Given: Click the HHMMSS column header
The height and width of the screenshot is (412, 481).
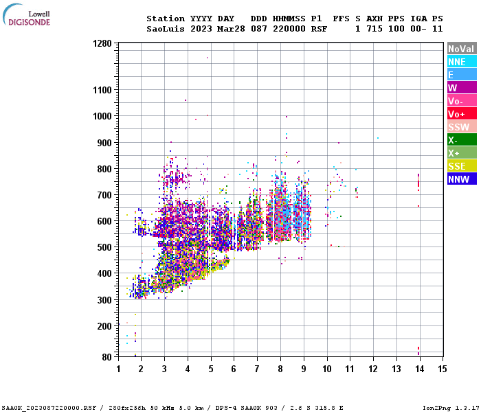Looking at the screenshot, I should (289, 19).
